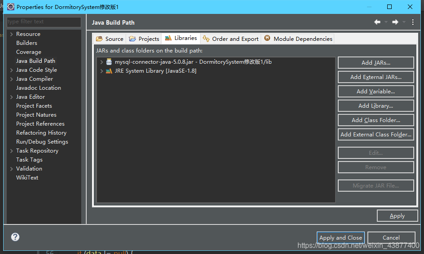Click the Add Class Folder... button
The width and height of the screenshot is (424, 254).
pos(376,120)
